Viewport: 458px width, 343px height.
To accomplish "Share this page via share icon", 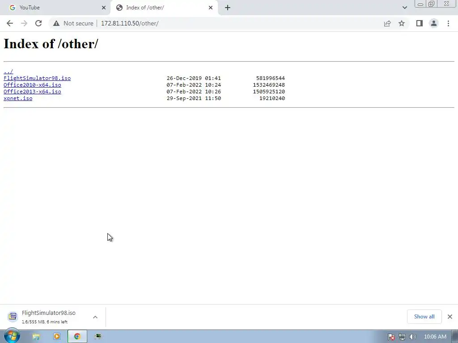I will [387, 23].
